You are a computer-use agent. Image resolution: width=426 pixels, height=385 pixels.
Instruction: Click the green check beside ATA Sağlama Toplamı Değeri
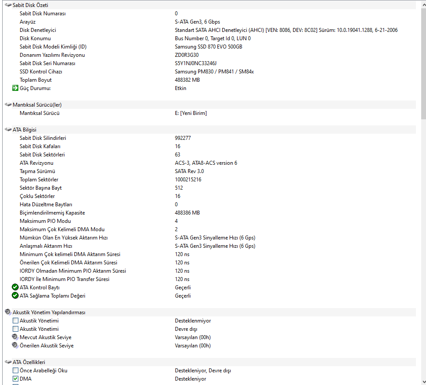coord(15,295)
